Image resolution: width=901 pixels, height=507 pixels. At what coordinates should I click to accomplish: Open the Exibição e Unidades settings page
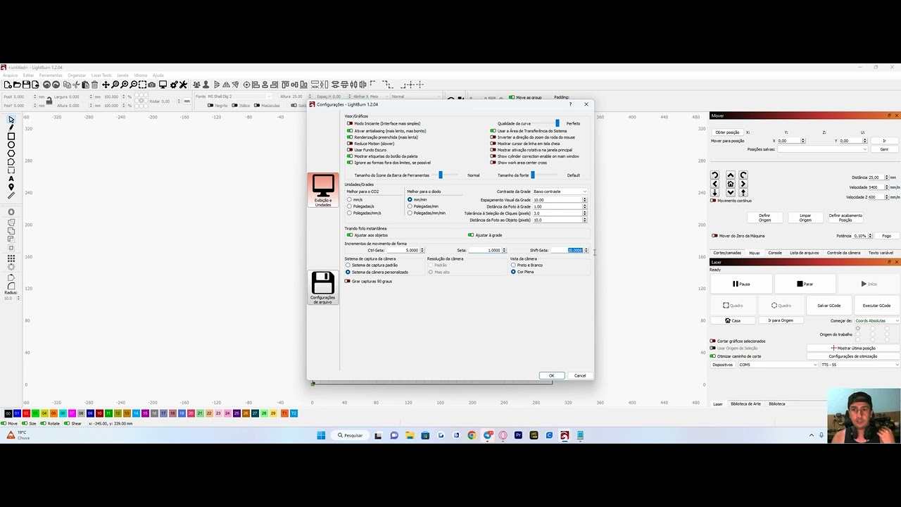pyautogui.click(x=323, y=189)
